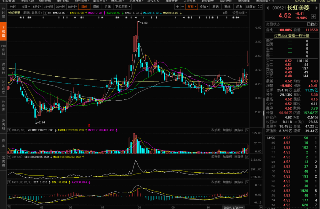Open help icon for OBV indicator
This screenshot has width=320, height=209.
pos(9,157)
